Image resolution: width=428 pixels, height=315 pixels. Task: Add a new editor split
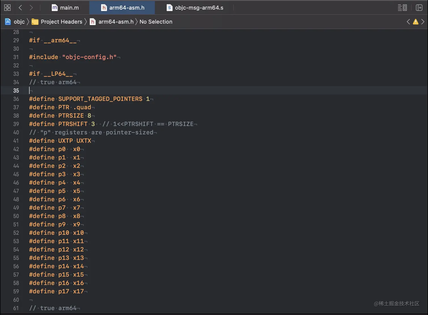click(419, 8)
